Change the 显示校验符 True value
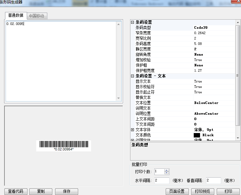This screenshot has height=195, width=241. point(214,87)
